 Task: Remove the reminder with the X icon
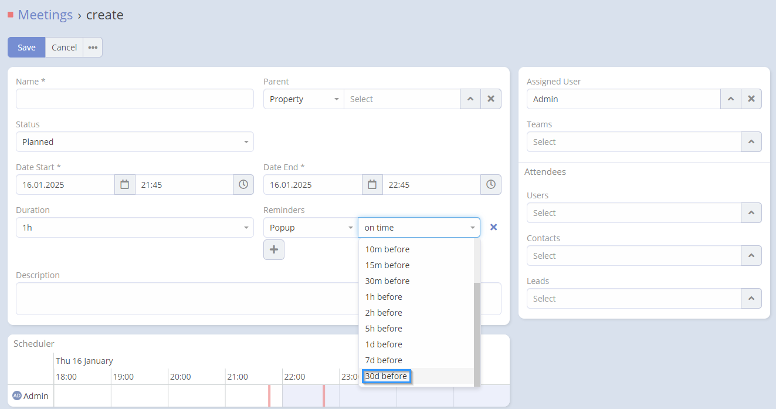[493, 227]
